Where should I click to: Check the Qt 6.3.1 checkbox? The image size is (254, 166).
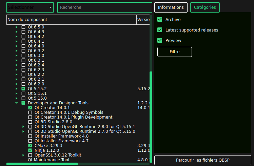pyautogui.click(x=23, y=60)
